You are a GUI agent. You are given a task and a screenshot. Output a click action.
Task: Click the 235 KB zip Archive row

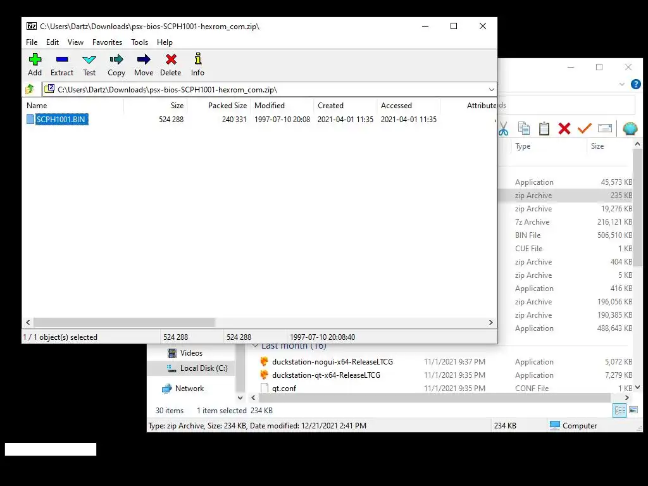[x=565, y=196]
